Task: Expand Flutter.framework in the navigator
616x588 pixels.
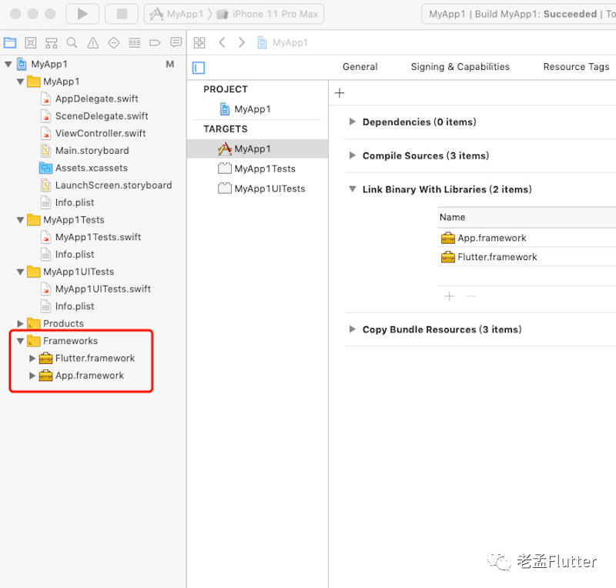Action: 32,358
